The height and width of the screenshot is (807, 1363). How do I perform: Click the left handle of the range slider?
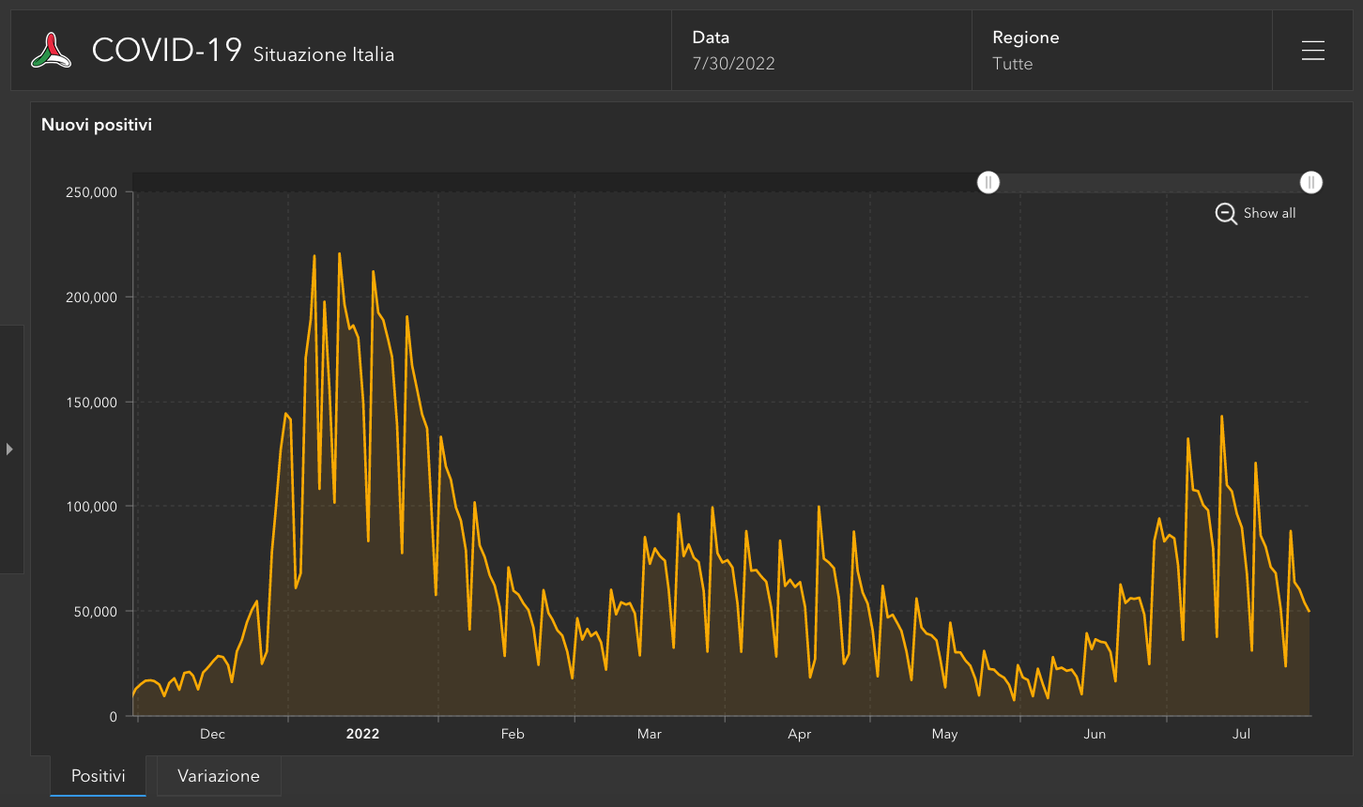tap(988, 183)
